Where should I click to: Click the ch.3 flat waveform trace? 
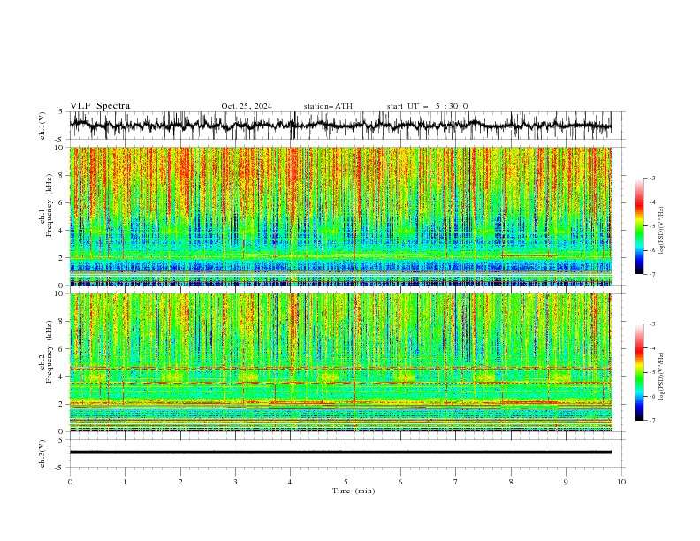coord(340,453)
